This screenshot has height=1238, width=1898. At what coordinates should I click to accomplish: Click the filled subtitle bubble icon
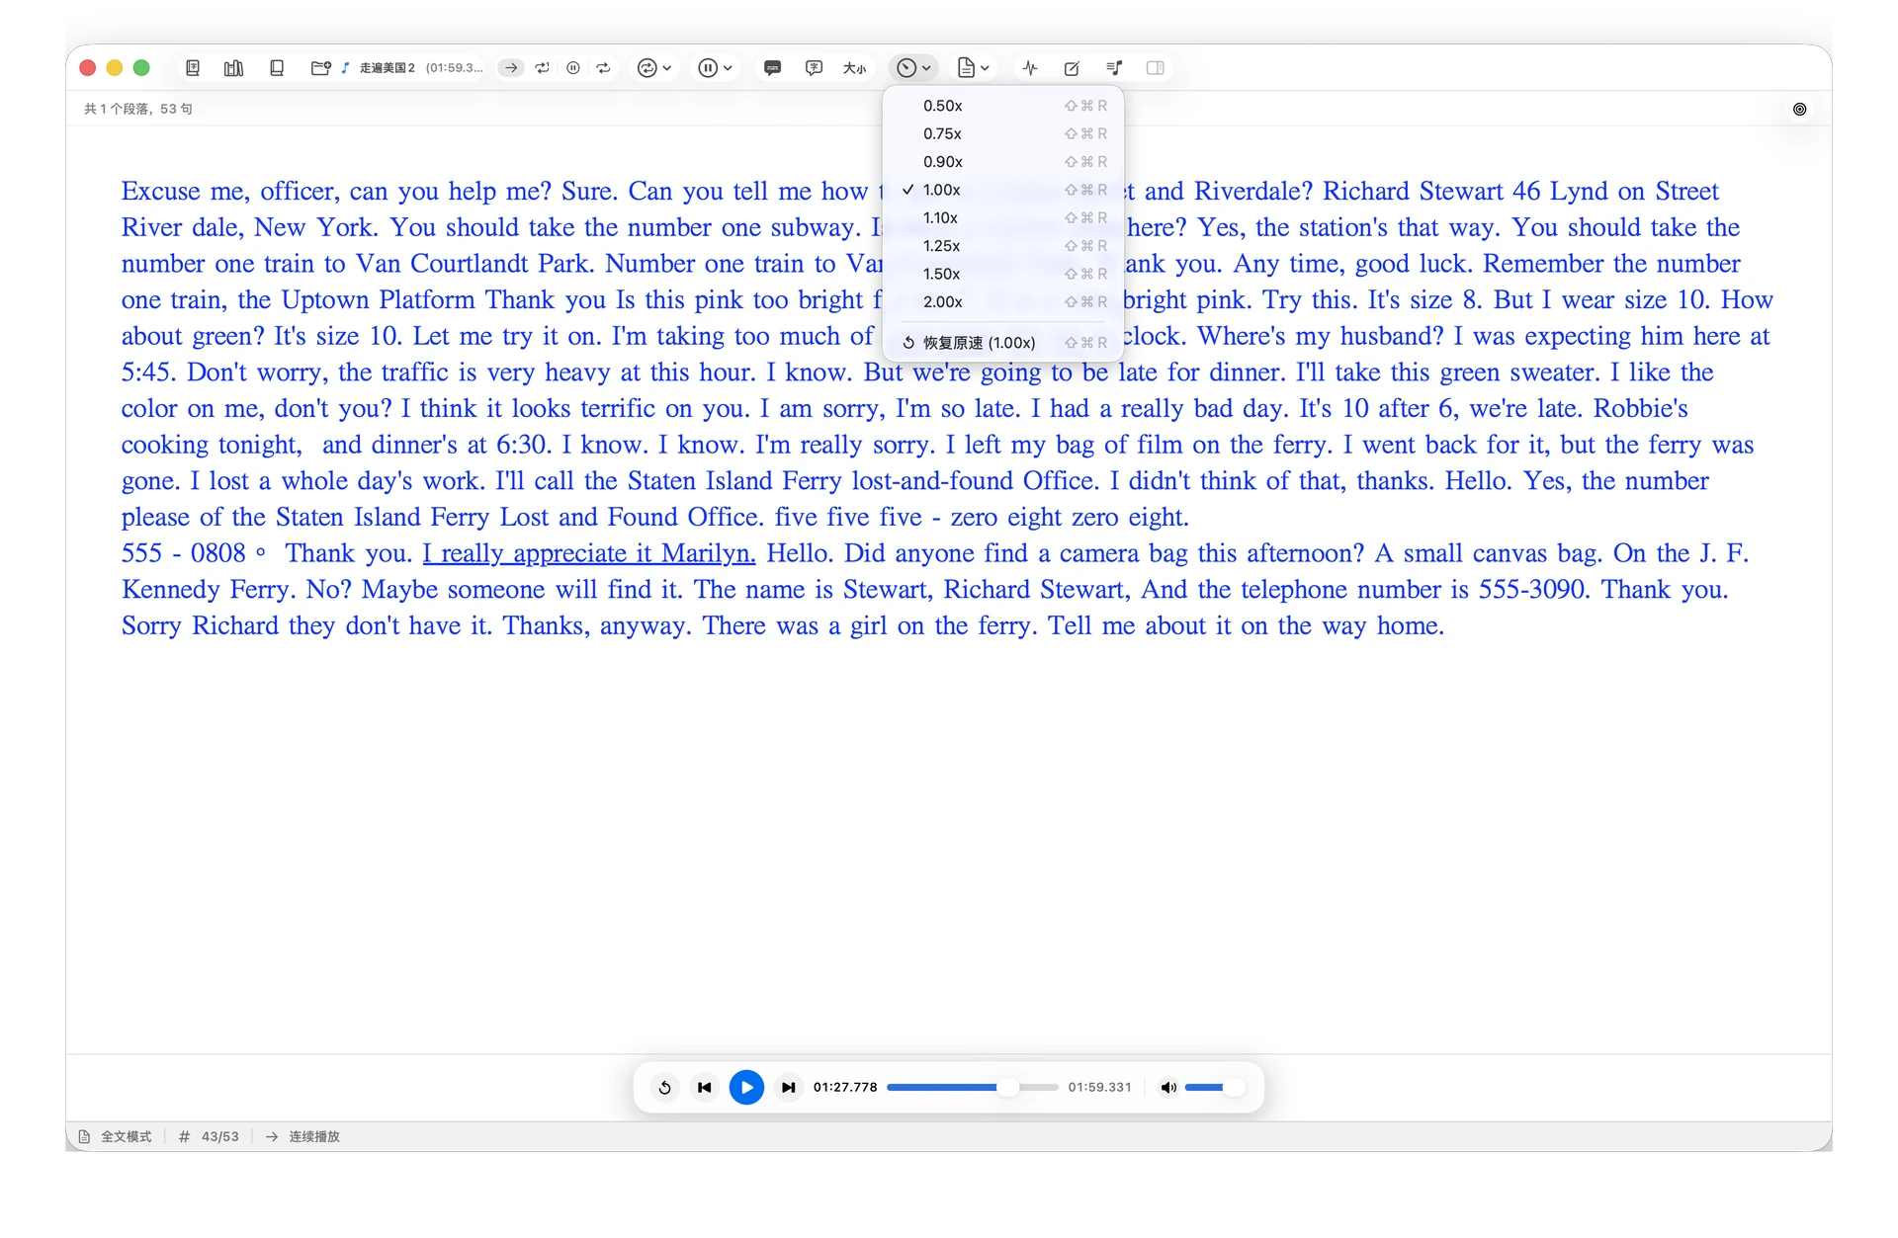773,68
